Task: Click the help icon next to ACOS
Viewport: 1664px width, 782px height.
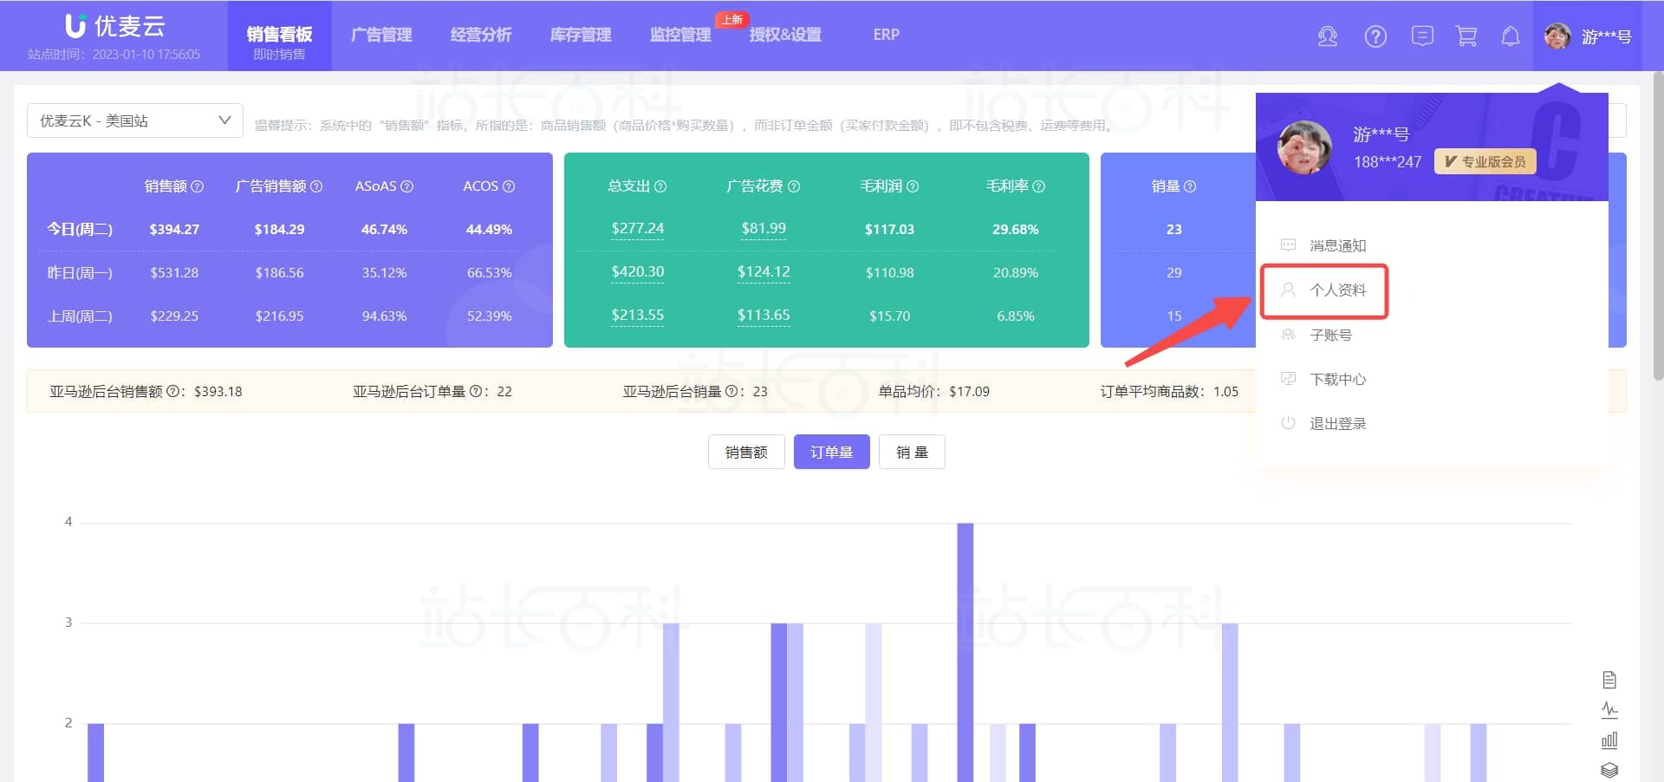Action: tap(509, 186)
